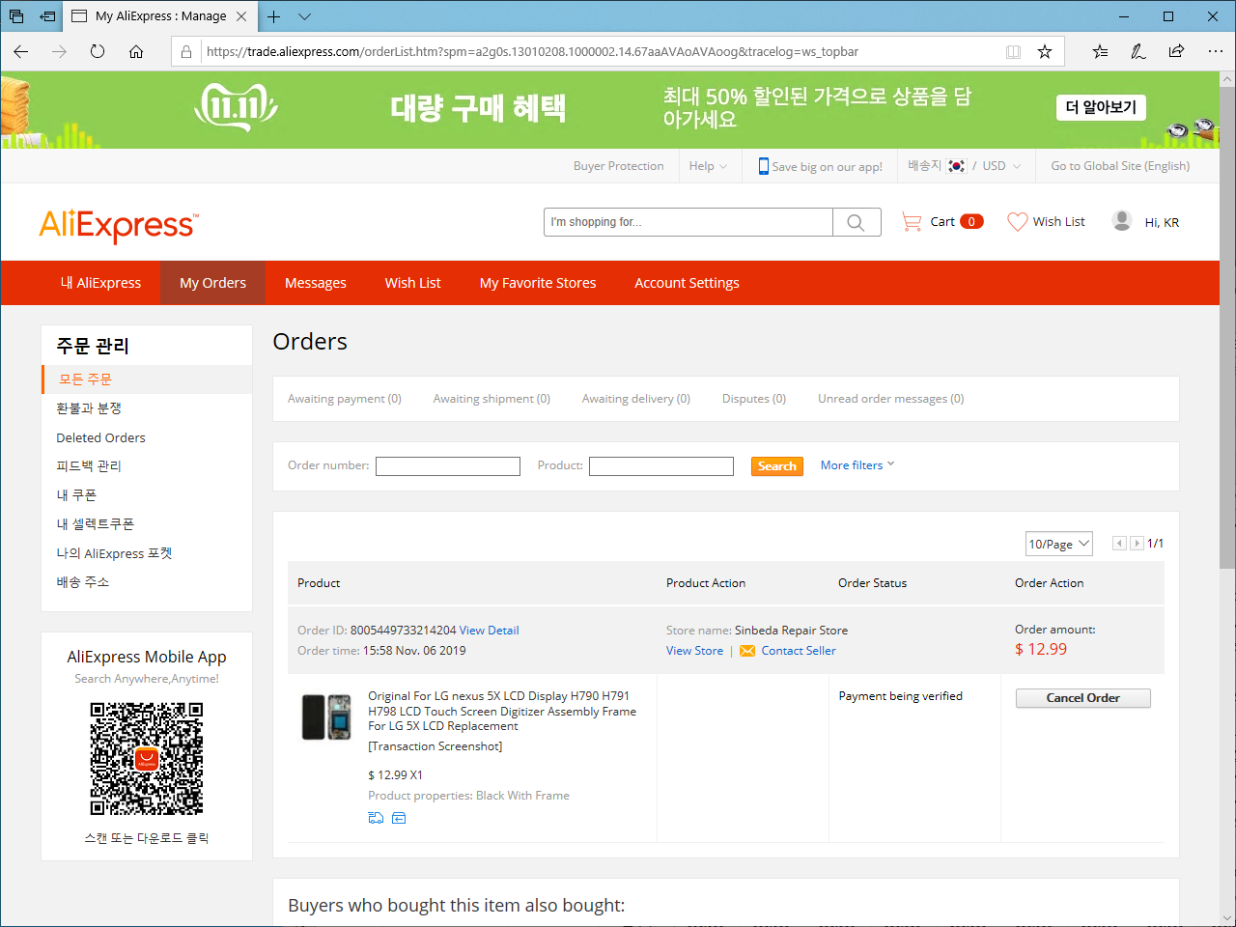Focus the I'm shopping for search box
The height and width of the screenshot is (927, 1236).
[x=688, y=222]
